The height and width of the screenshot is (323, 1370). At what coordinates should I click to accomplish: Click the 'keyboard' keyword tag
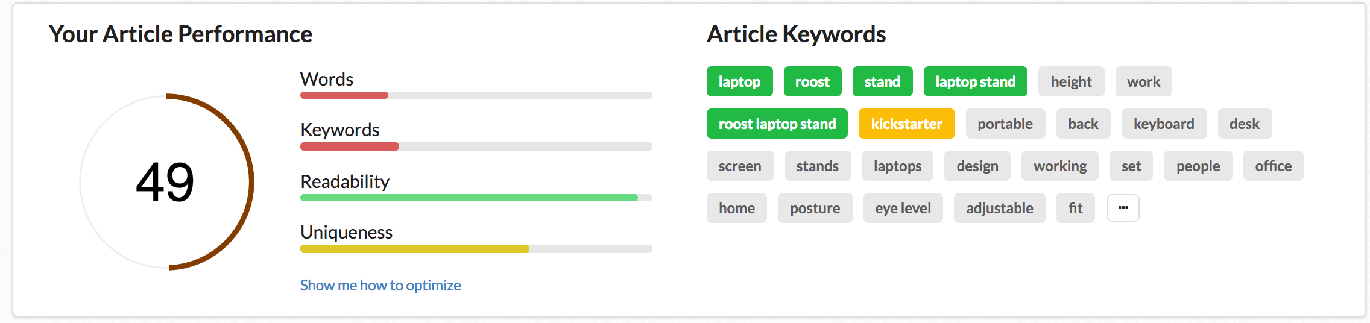pos(1164,124)
